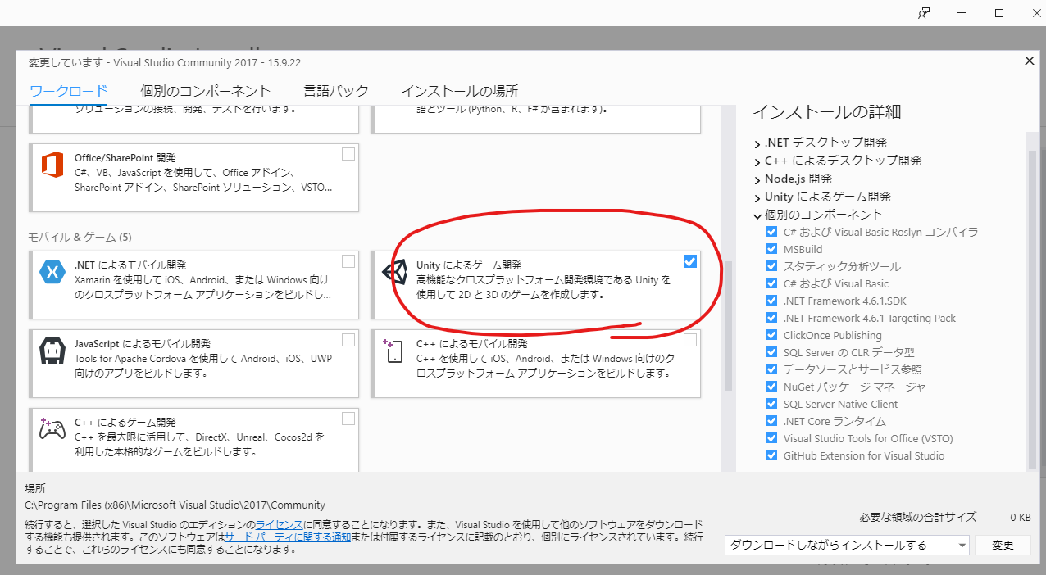Click the 変更 button

tap(1003, 545)
